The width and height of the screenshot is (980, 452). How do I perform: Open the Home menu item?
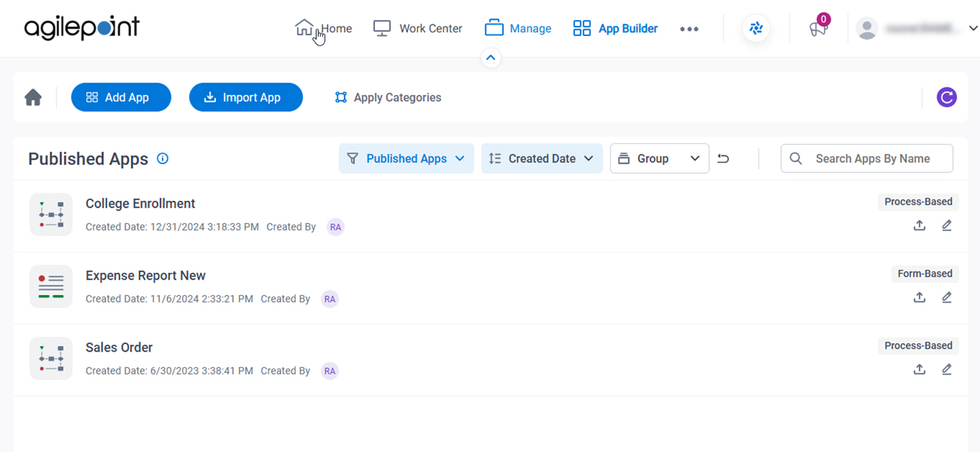pyautogui.click(x=323, y=28)
